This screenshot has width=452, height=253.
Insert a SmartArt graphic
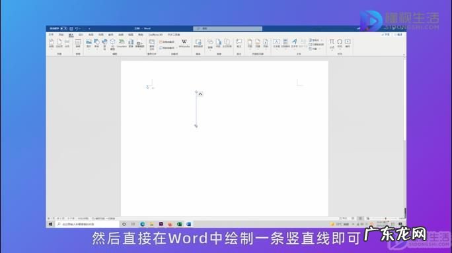pyautogui.click(x=122, y=43)
